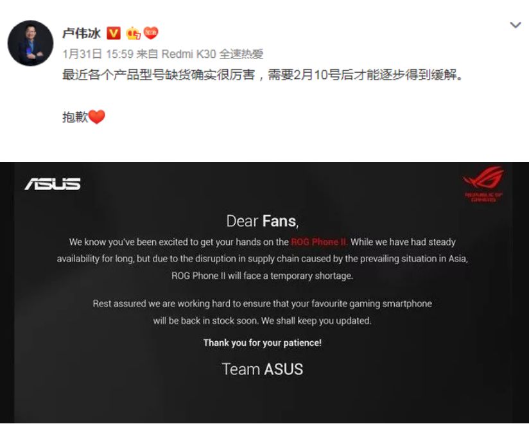Click the red ROG Phone II text
This screenshot has width=529, height=424.
pos(319,242)
